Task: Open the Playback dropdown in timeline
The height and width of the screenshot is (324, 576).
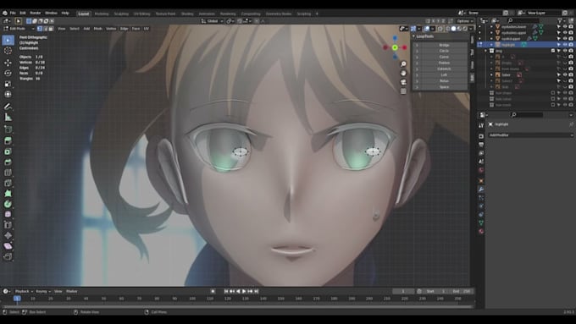Action: point(24,291)
